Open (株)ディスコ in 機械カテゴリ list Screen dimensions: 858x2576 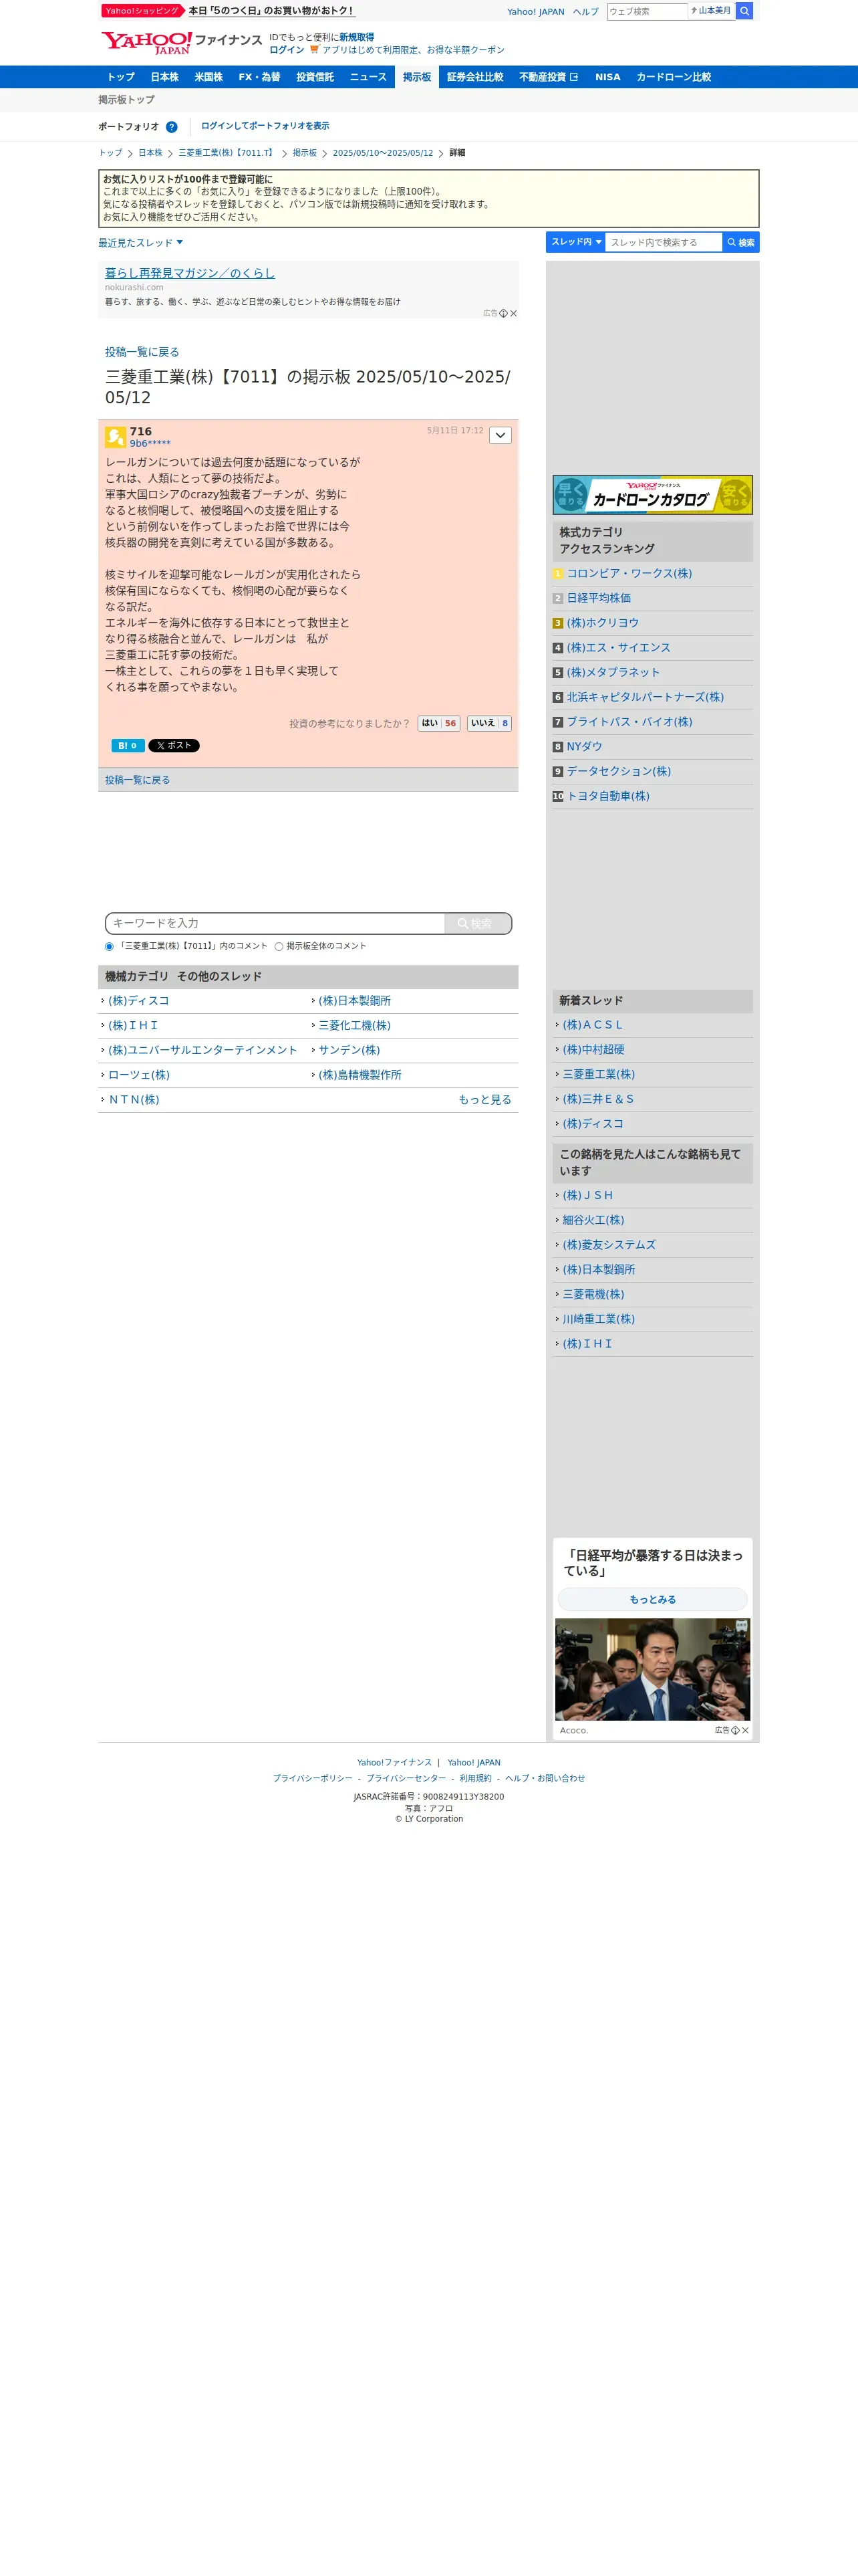click(x=139, y=1001)
